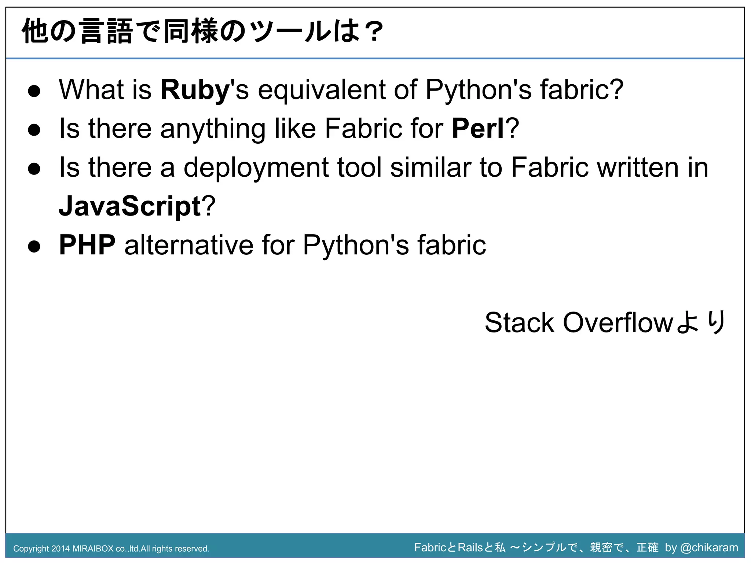Click the text Stack Overflowより
751x563 pixels.
pos(605,323)
